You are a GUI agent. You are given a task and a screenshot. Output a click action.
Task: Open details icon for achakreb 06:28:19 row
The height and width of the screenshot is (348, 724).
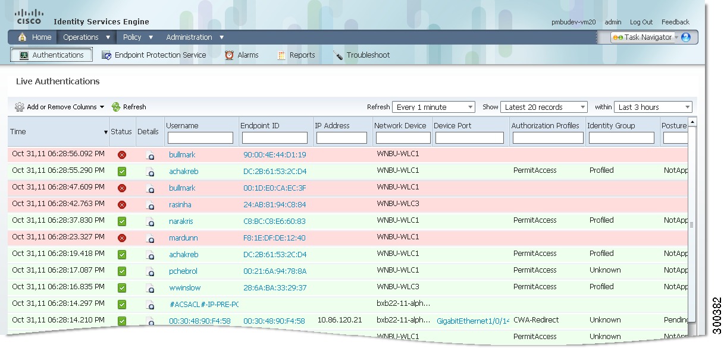pyautogui.click(x=151, y=255)
